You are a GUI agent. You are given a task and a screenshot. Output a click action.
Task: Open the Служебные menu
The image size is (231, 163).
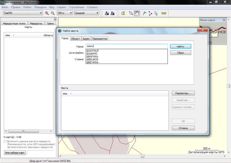pyautogui.click(x=77, y=7)
